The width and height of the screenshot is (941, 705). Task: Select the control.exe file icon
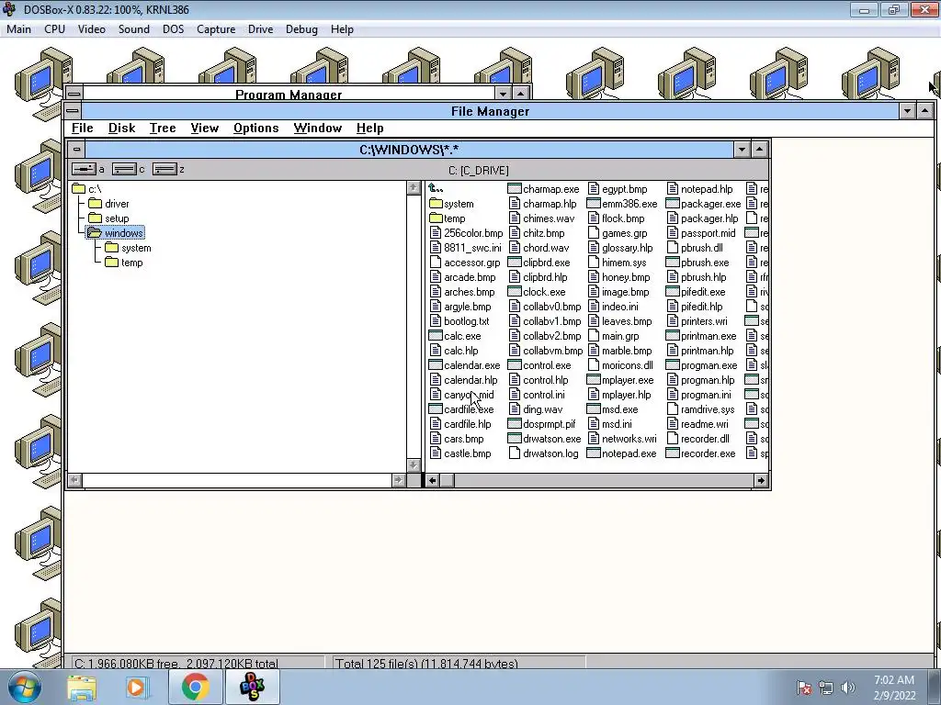(x=515, y=365)
